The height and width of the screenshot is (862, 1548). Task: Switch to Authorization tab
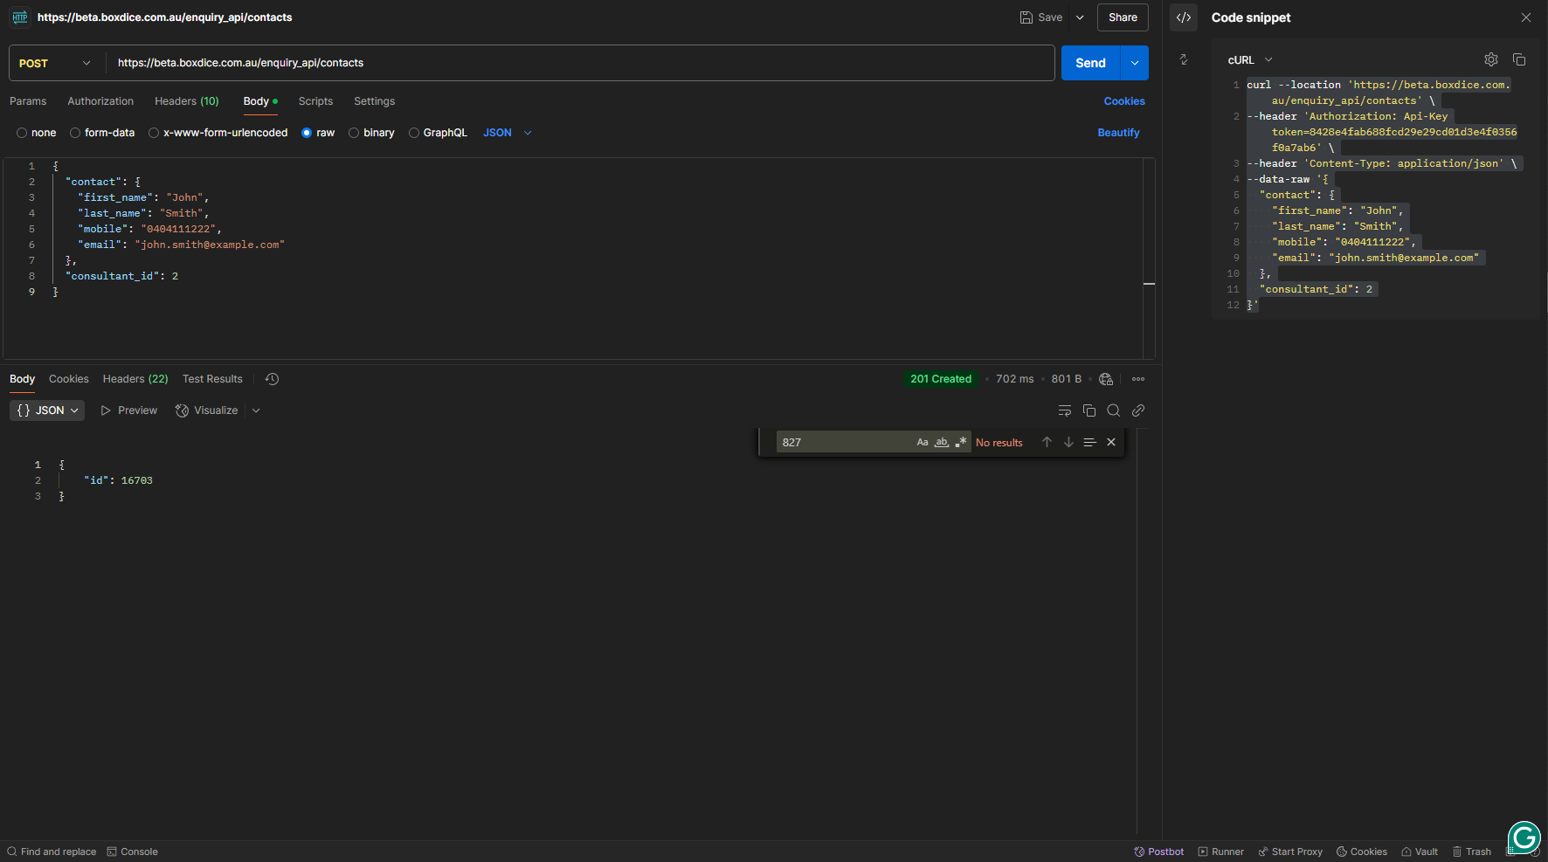(100, 101)
